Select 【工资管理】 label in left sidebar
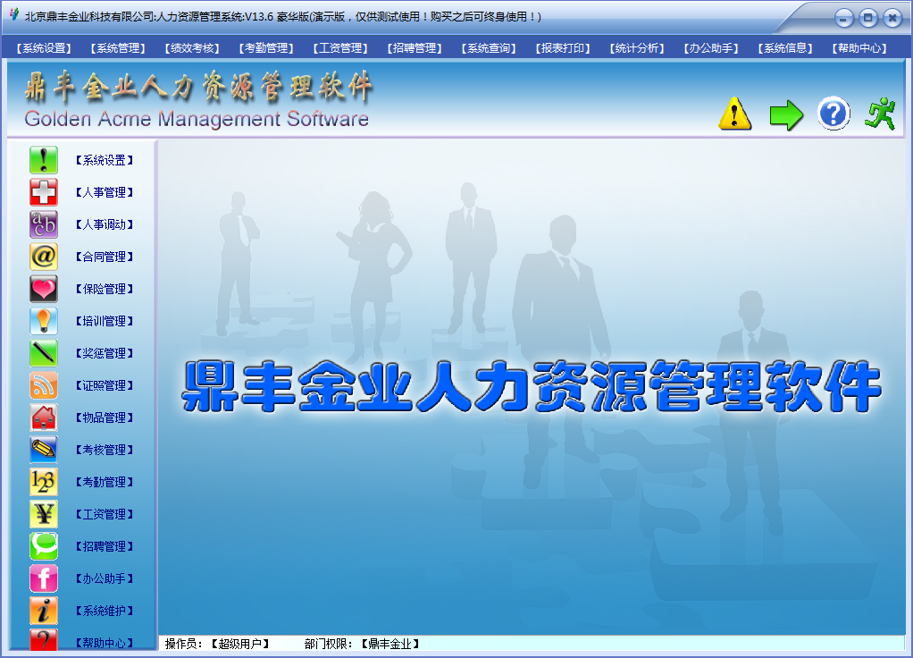913x658 pixels. 105,515
